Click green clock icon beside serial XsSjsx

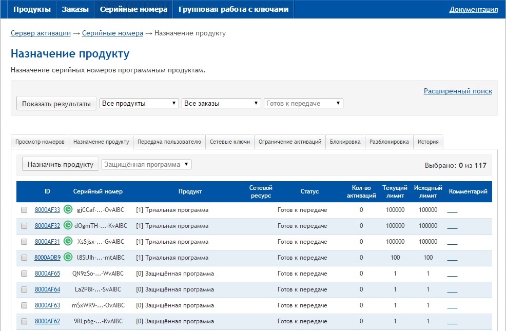pyautogui.click(x=68, y=242)
